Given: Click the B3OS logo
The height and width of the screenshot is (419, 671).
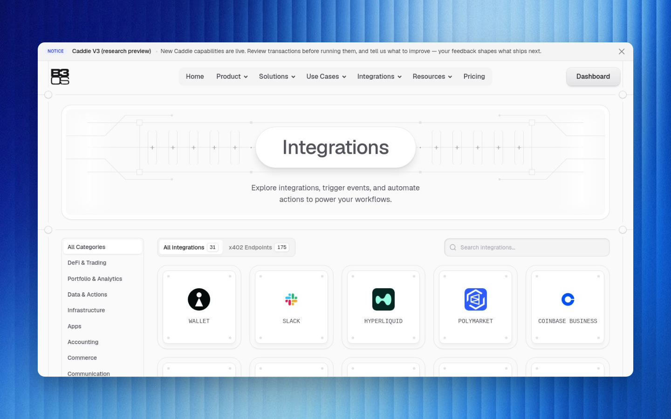Looking at the screenshot, I should coord(60,77).
